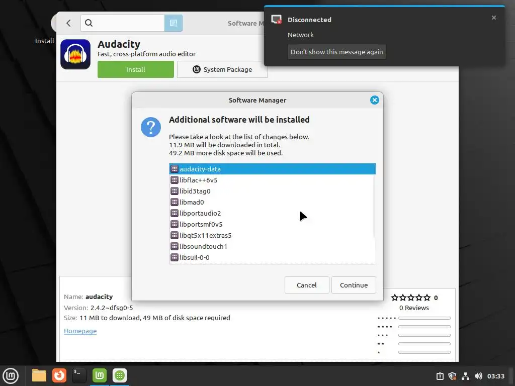Open the Linux Mint start menu
The width and height of the screenshot is (515, 386).
[11, 375]
